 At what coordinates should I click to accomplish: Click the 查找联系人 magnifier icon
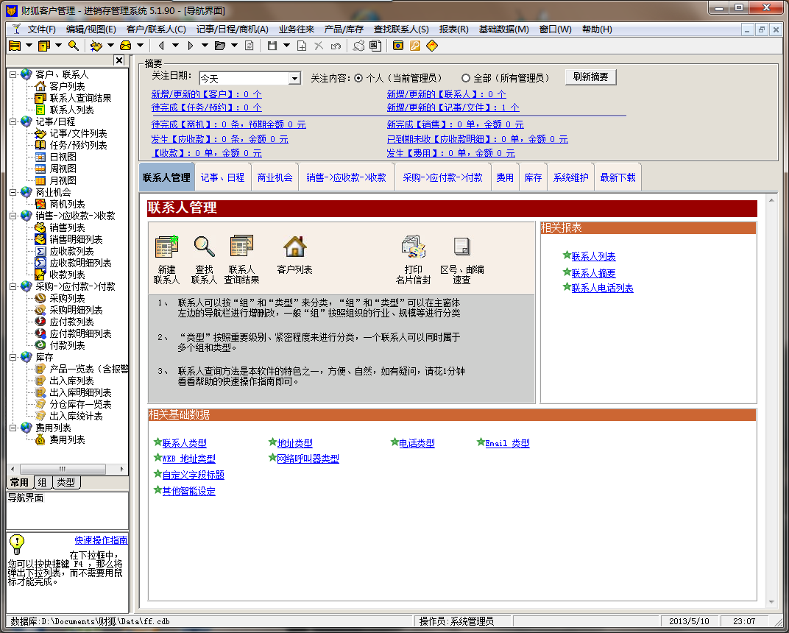[x=204, y=247]
